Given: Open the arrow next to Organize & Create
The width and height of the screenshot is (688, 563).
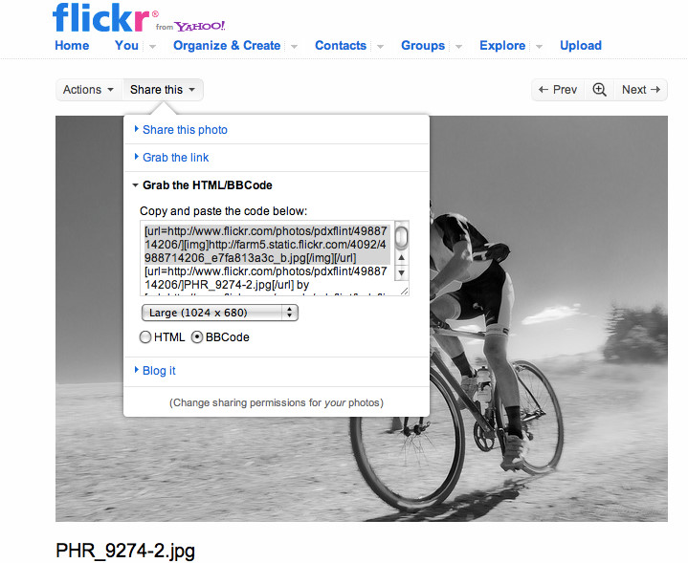Looking at the screenshot, I should [294, 46].
